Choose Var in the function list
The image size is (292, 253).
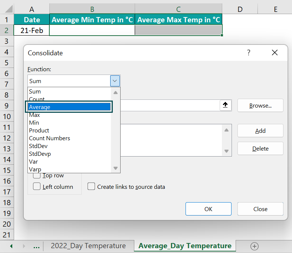[x=69, y=162]
